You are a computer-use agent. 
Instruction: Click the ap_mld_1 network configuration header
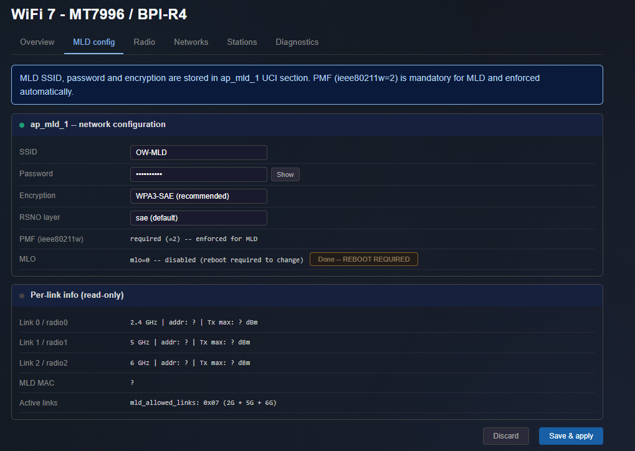(307, 125)
